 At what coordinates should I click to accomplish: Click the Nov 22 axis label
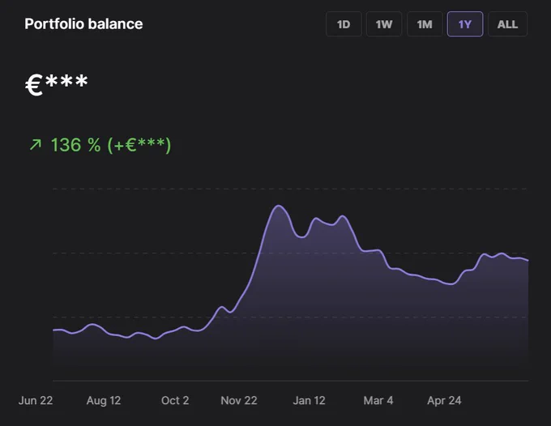[239, 400]
